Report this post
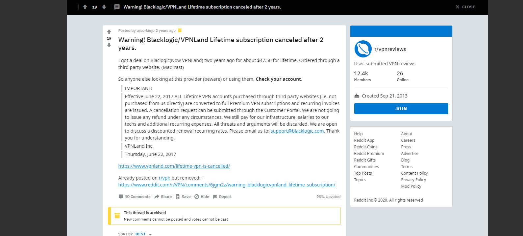The height and width of the screenshot is (236, 523). point(222,197)
